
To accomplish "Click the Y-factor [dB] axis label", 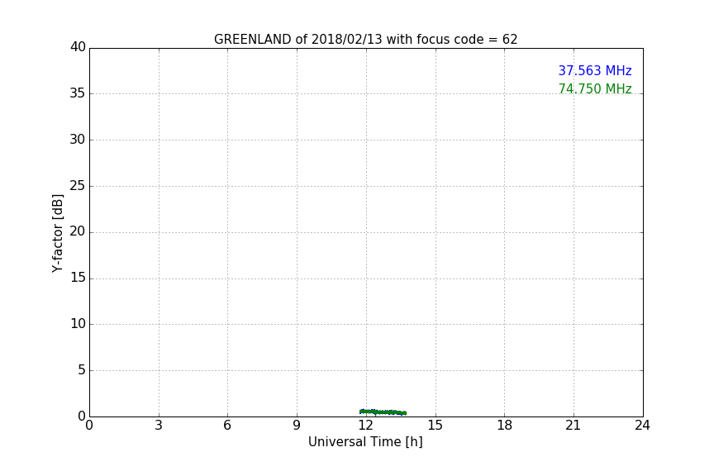I will pyautogui.click(x=57, y=233).
